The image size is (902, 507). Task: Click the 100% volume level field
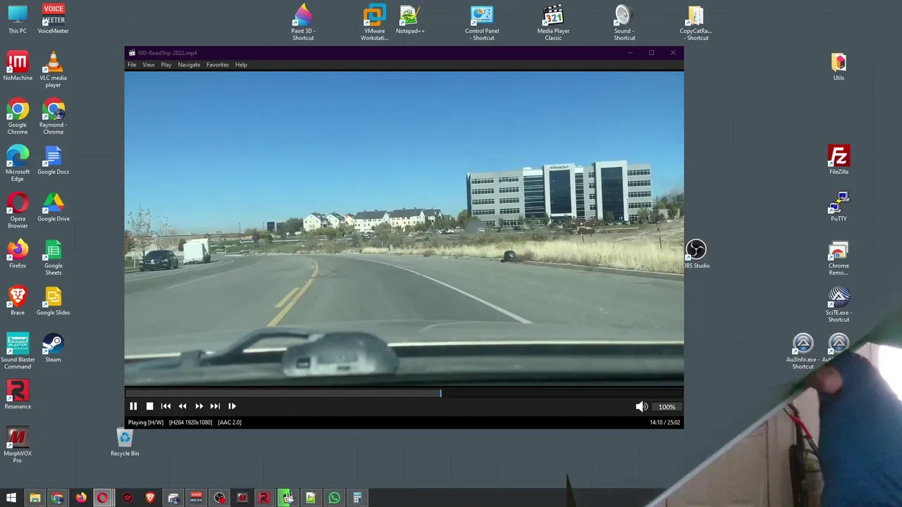coord(667,407)
